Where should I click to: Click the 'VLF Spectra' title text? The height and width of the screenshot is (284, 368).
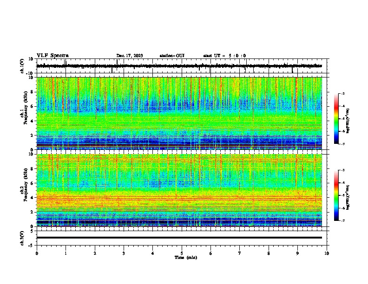53,56
